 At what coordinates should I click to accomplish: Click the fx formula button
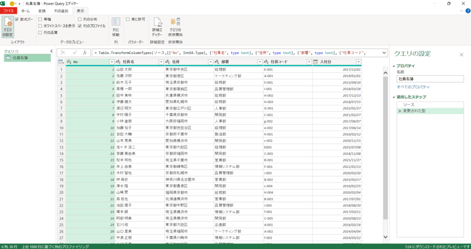(x=85, y=53)
